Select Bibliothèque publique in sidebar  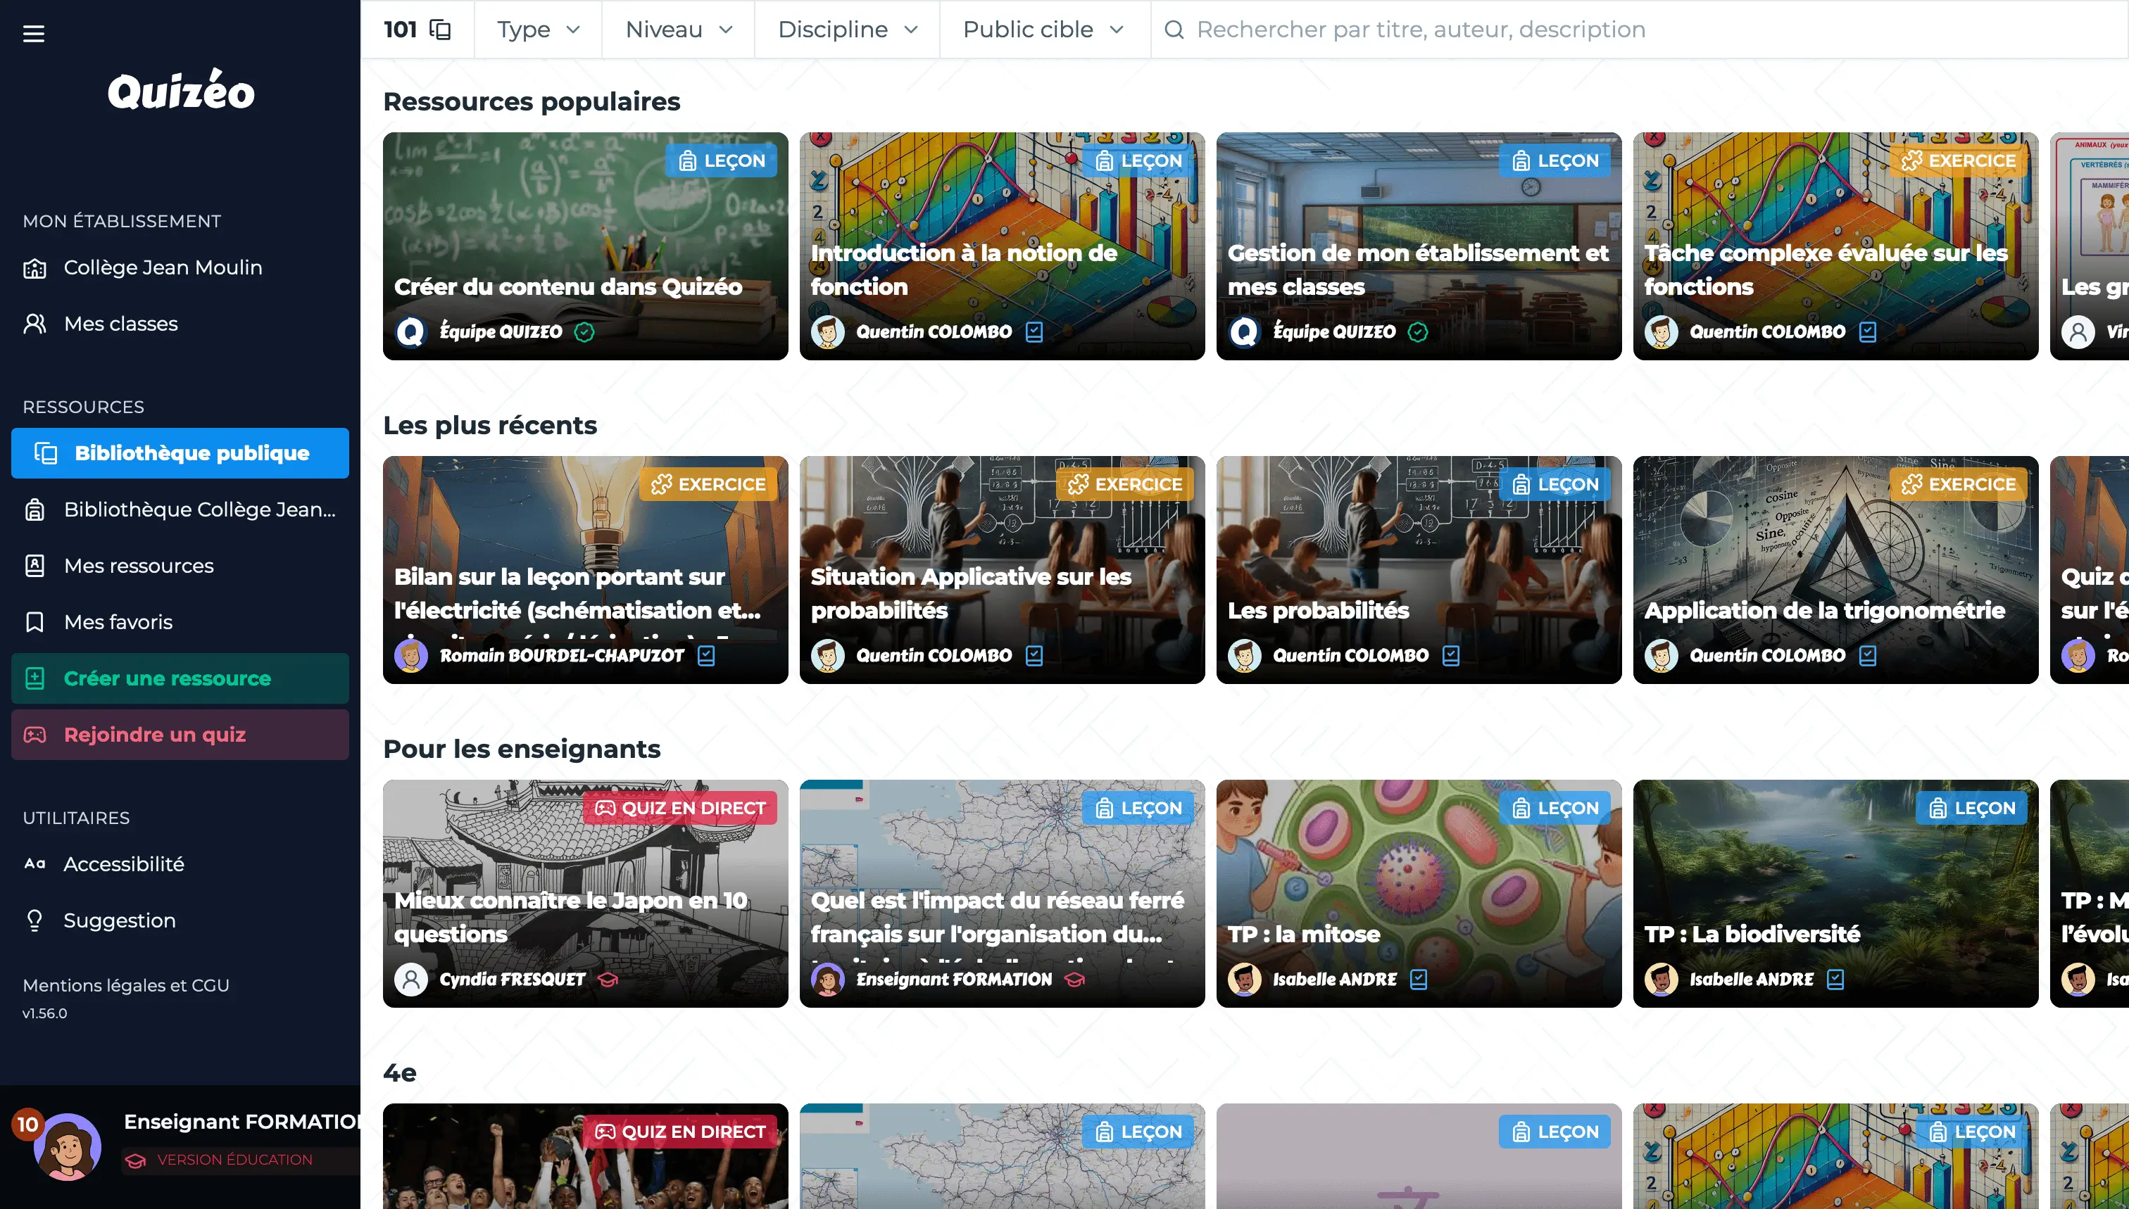pos(180,453)
